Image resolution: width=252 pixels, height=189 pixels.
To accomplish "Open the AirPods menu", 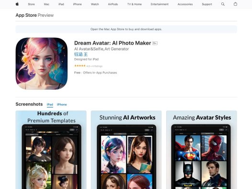I will (x=113, y=4).
